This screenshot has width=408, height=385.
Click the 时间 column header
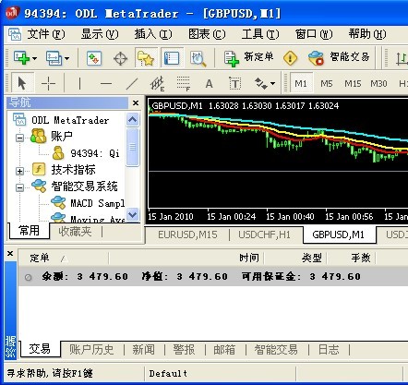248,258
